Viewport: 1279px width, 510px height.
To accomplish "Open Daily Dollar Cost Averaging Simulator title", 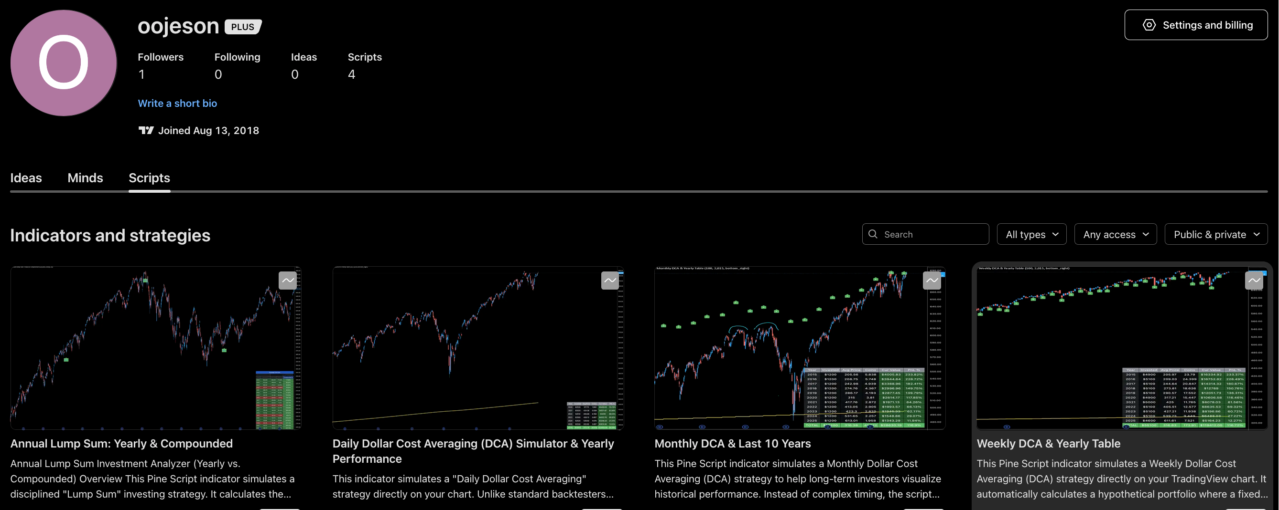I will coord(473,451).
